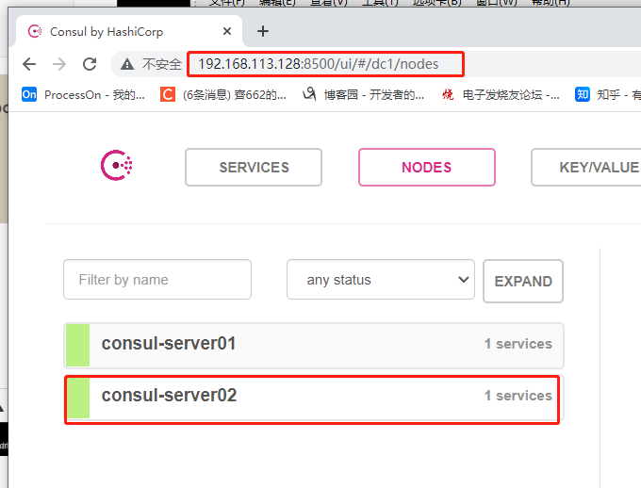The image size is (641, 488).
Task: Click 1 services on consul-server02
Action: [x=518, y=396]
